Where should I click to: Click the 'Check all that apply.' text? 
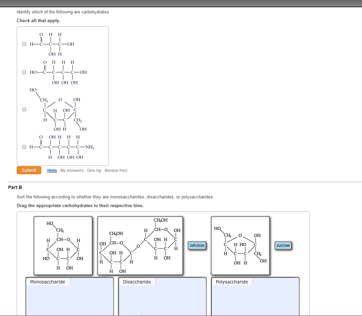[39, 20]
